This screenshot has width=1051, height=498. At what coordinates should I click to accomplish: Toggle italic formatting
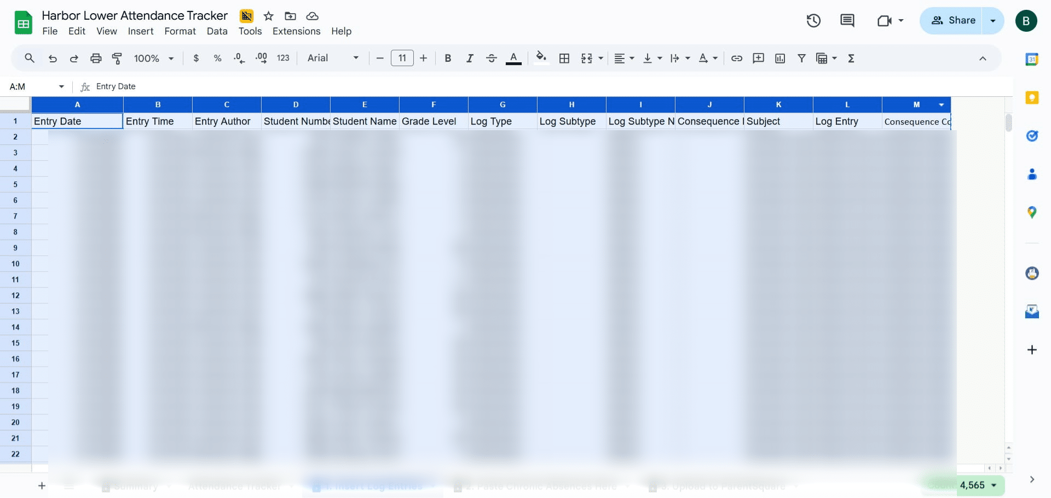[x=470, y=58]
